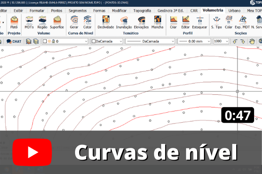Open the Declividade thematic map tool

106,22
